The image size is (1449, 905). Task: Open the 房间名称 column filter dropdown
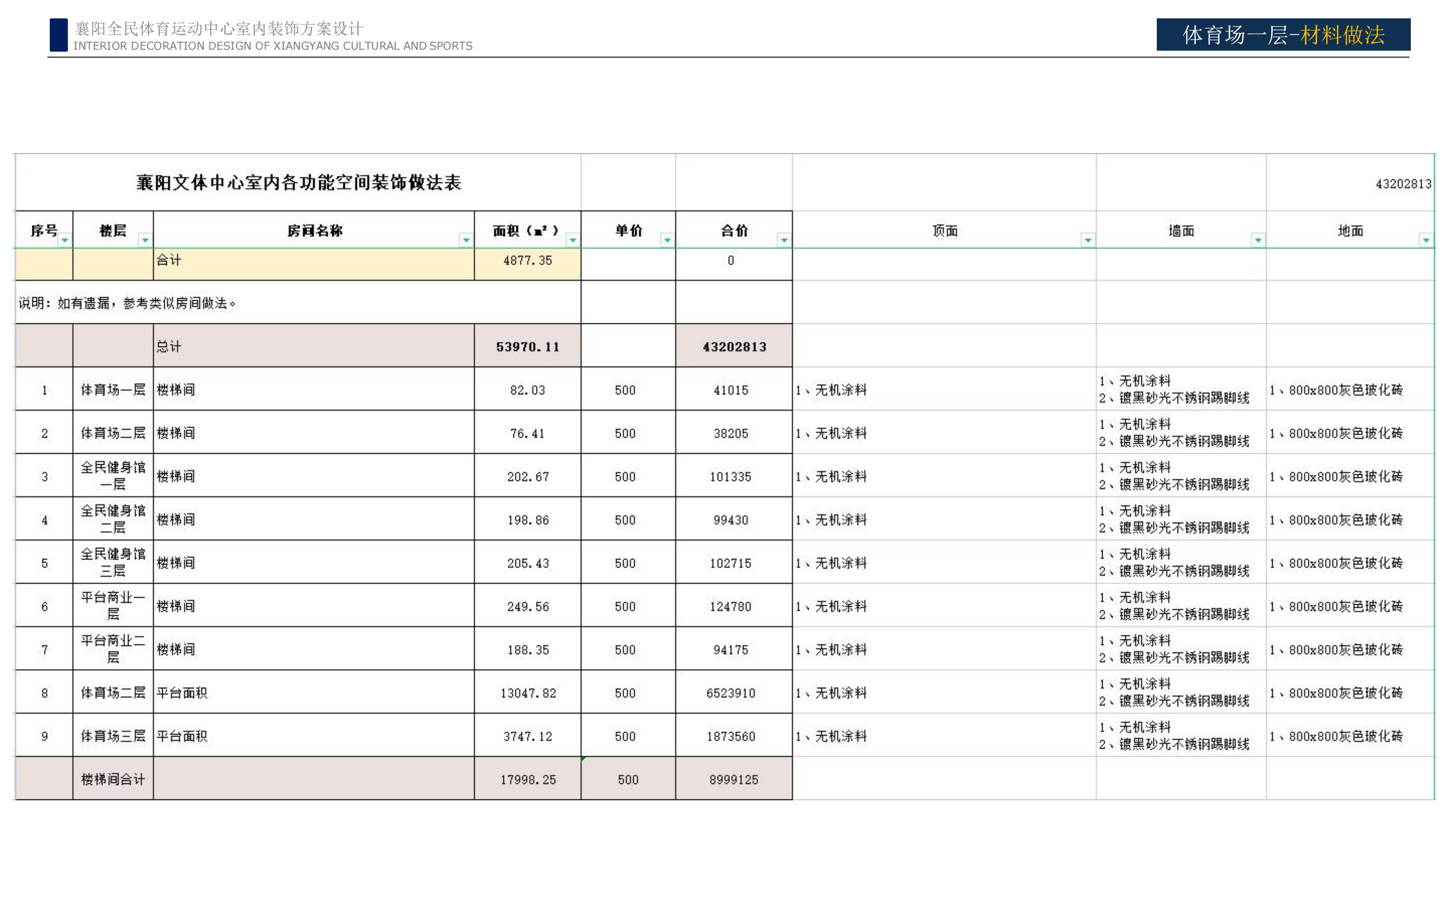point(466,240)
